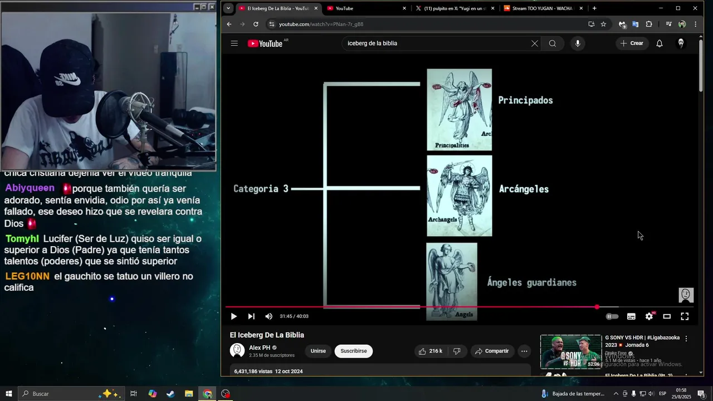Skip to the next video
713x401 pixels.
251,316
